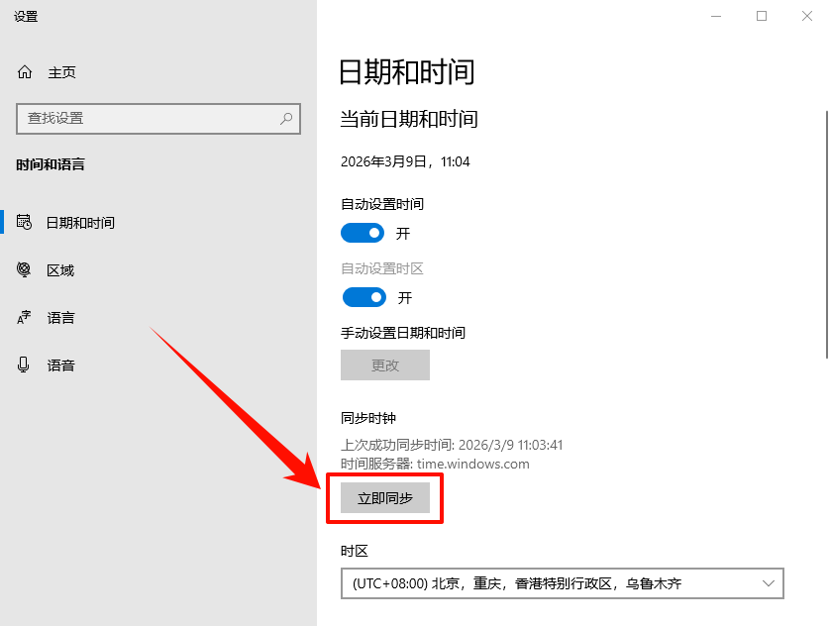Click the Home (主页) house icon
This screenshot has height=626, width=830.
click(x=25, y=72)
